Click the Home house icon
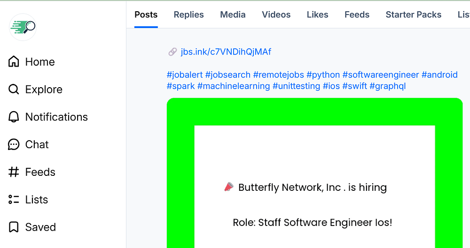 coord(14,61)
